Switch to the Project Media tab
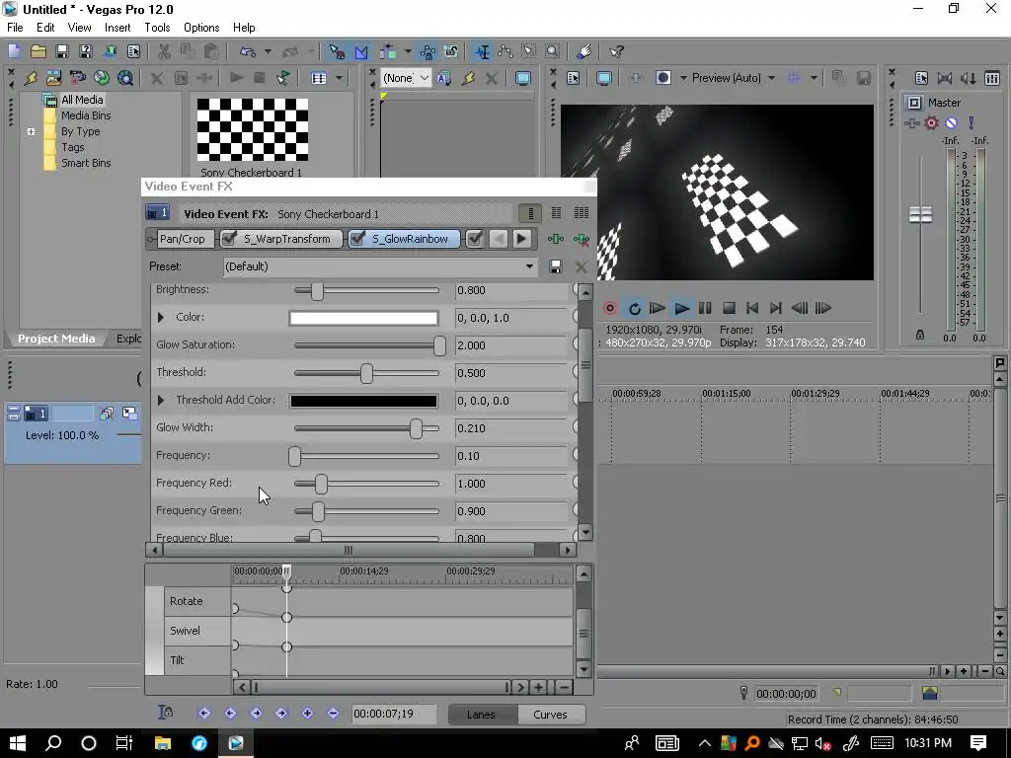This screenshot has width=1011, height=758. tap(56, 339)
